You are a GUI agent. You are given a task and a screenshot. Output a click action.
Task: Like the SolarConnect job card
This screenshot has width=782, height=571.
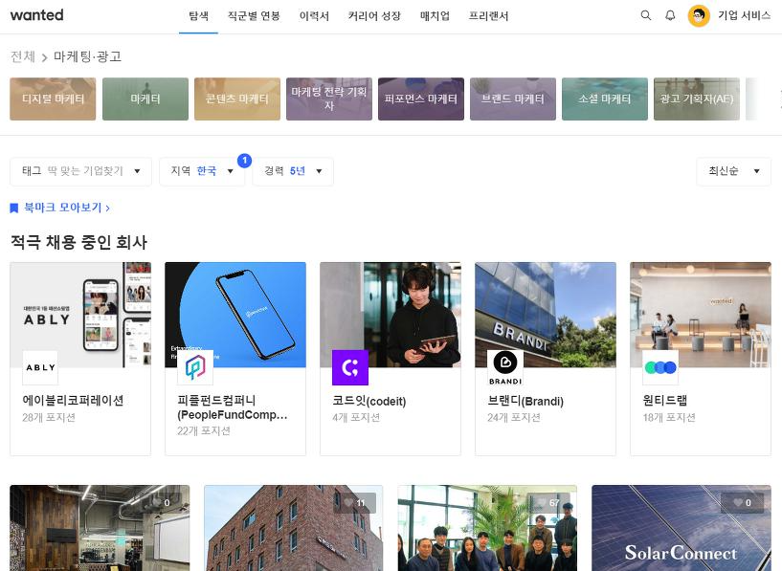pyautogui.click(x=742, y=503)
